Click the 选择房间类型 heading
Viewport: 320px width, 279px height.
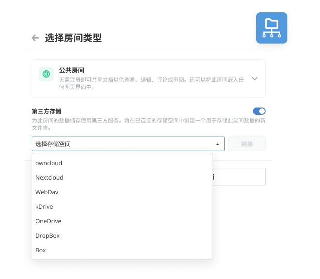click(x=73, y=38)
